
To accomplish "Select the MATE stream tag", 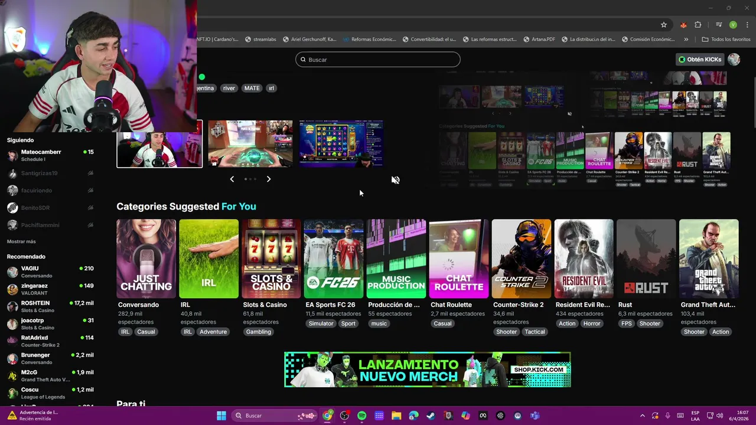I will tap(252, 88).
